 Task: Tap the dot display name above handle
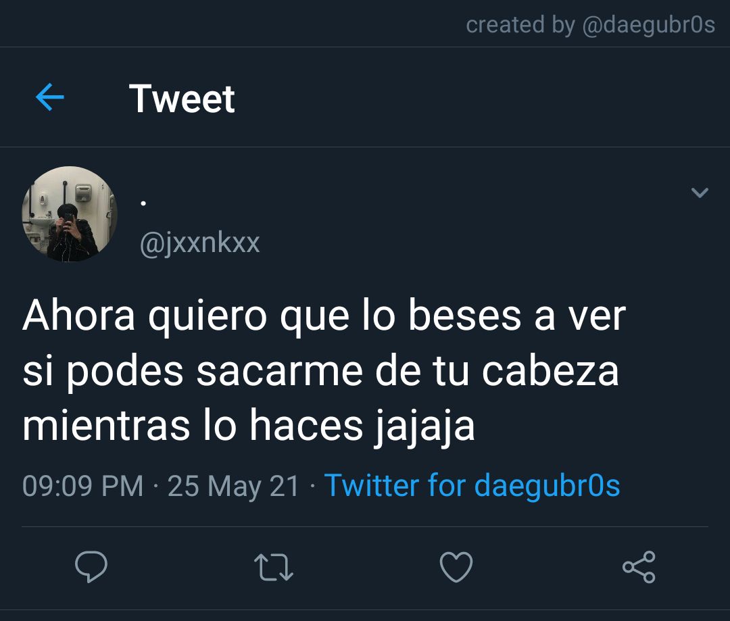143,203
